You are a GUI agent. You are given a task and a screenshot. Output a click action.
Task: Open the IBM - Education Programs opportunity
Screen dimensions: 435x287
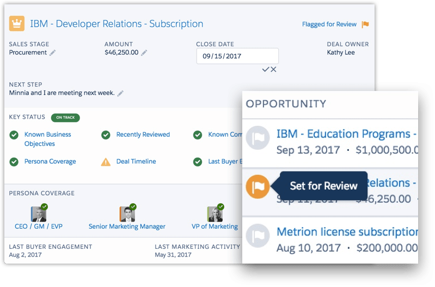(347, 134)
